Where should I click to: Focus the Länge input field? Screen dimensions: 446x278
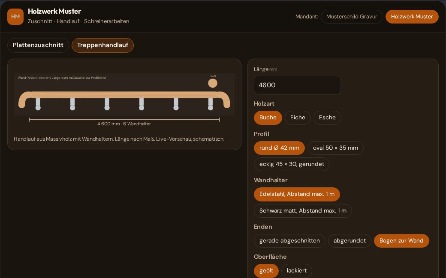pyautogui.click(x=297, y=85)
